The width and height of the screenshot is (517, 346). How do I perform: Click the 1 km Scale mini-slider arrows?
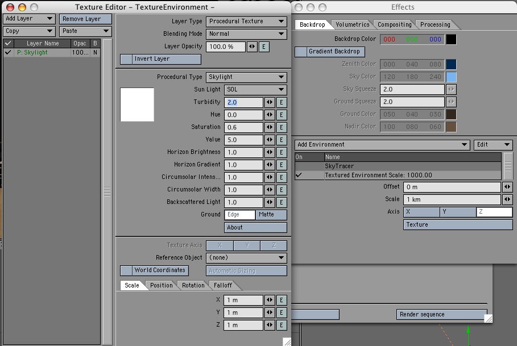point(507,199)
